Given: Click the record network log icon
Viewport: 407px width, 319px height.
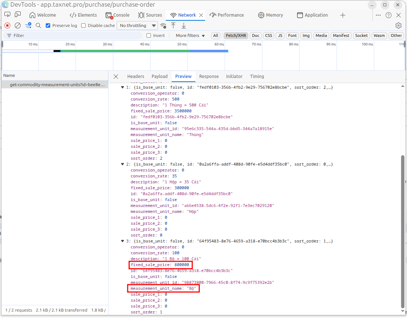Looking at the screenshot, I should pos(7,26).
